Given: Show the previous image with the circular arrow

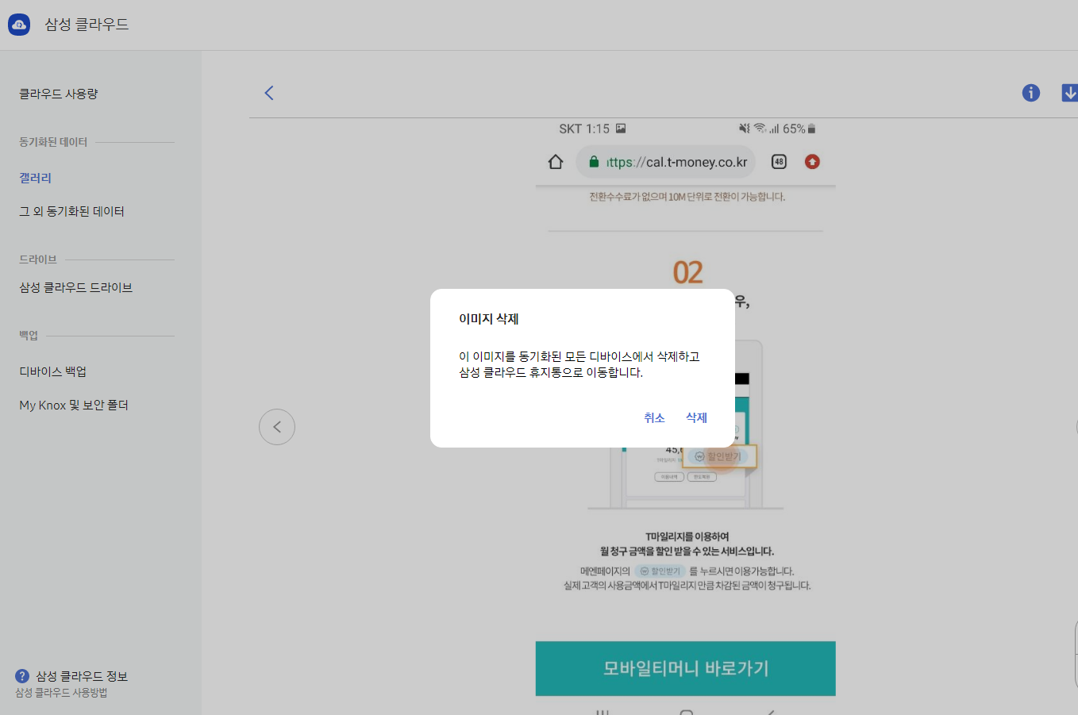Looking at the screenshot, I should 277,427.
